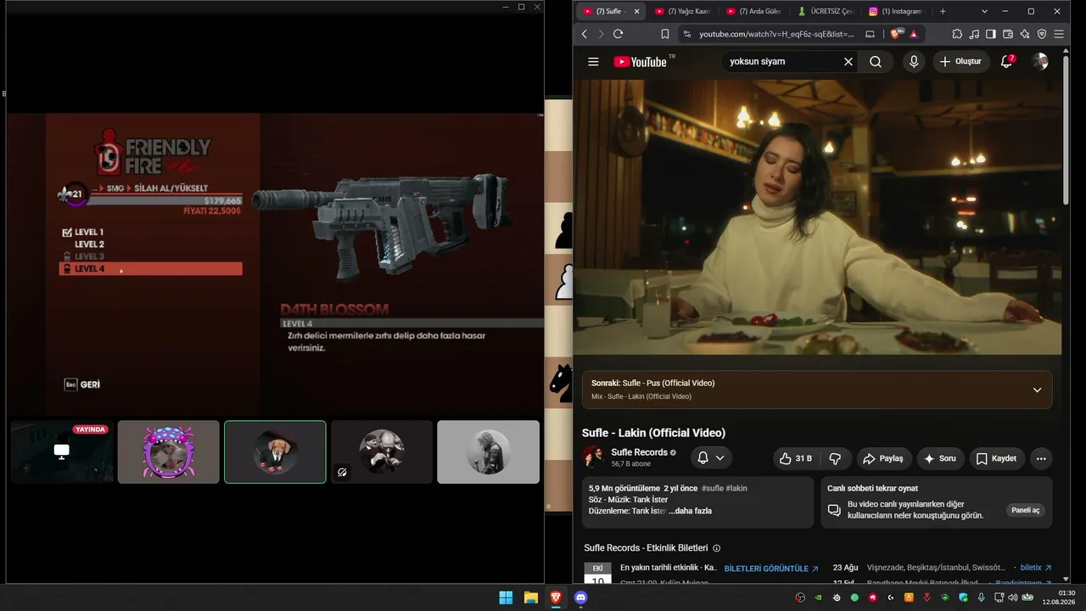
Task: Open the Brave Wallet icon
Action: (x=1008, y=34)
